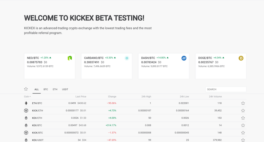Viewport: 264px width, 142px height.
Task: Click the KEX icon in KEX/USDT row
Action: (26, 140)
